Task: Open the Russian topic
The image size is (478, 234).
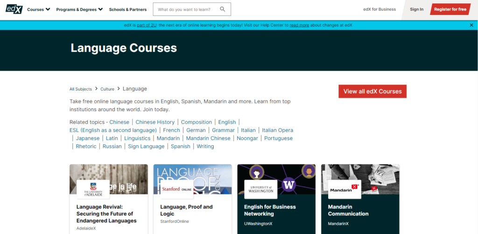Action: 112,147
